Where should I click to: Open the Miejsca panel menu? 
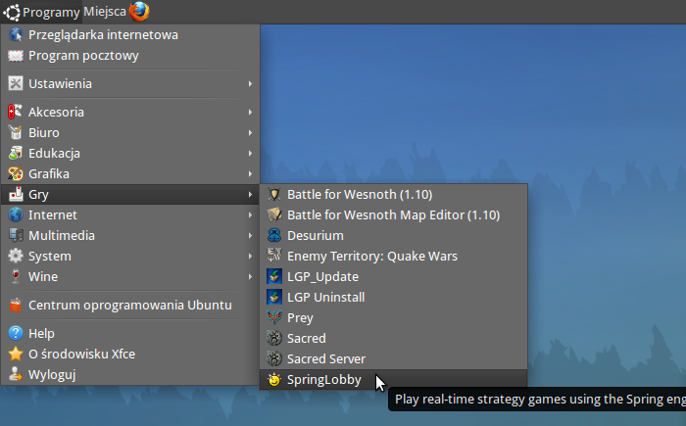point(105,12)
